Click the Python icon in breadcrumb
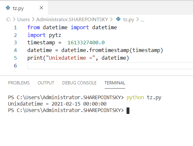Viewport: 193px width, 146px height. pos(118,19)
